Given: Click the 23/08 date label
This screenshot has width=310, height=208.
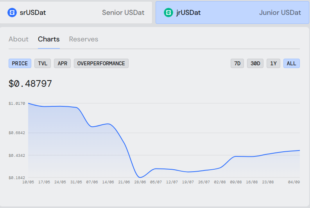Looking at the screenshot, I should (x=268, y=182).
